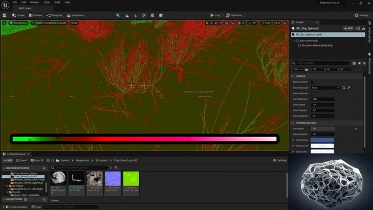Screen dimensions: 373x210
Task: Lock the Details panel with lock icon
Action: pos(363,29)
